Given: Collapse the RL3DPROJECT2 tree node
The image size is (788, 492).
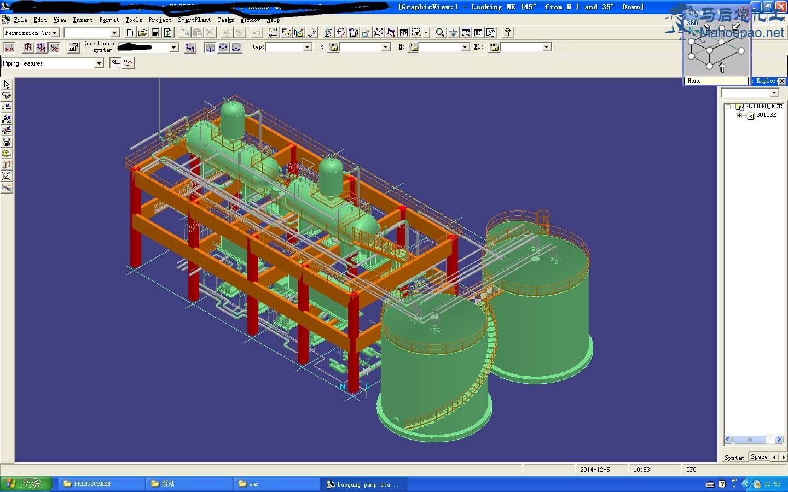Looking at the screenshot, I should point(728,107).
